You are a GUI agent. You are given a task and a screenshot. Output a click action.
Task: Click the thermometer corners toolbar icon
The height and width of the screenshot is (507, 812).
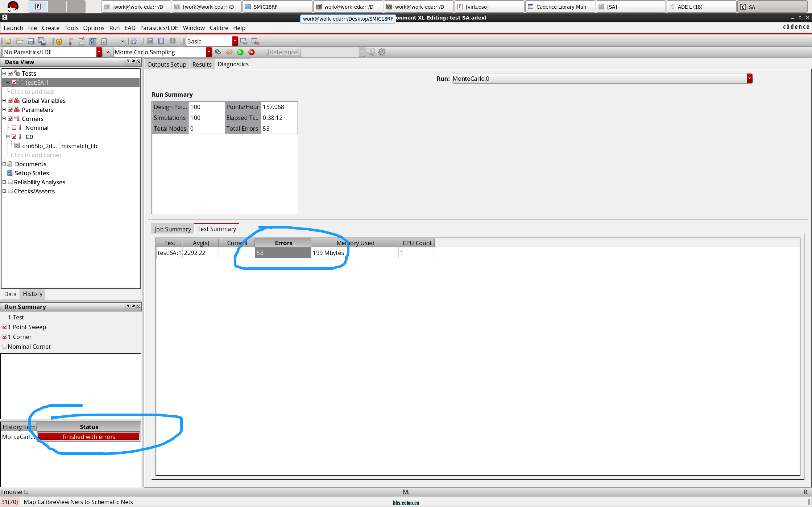pyautogui.click(x=71, y=41)
